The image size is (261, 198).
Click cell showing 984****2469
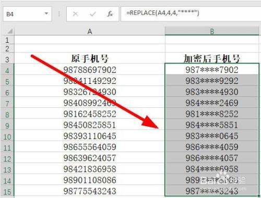click(212, 103)
